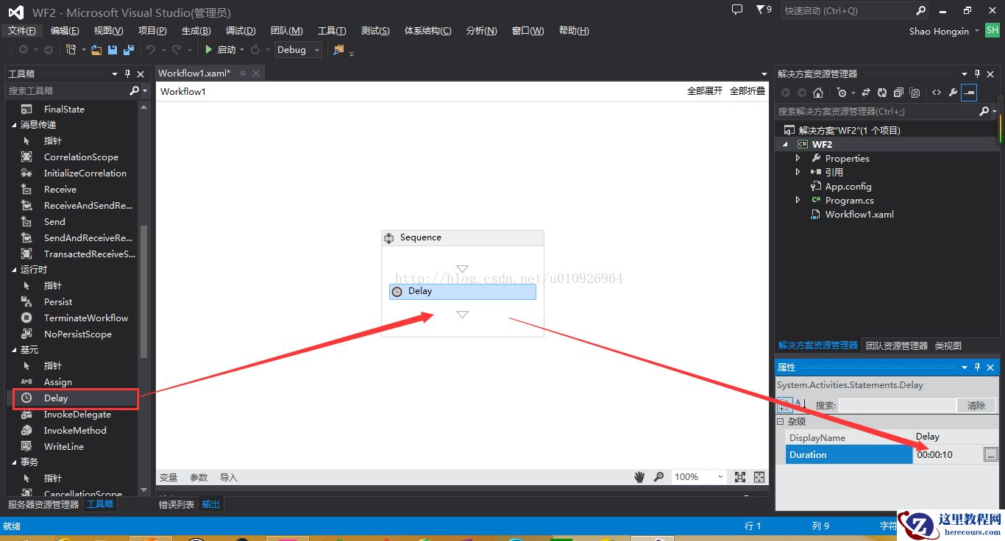Select the pan hand tool in designer
This screenshot has width=1005, height=541.
point(639,477)
